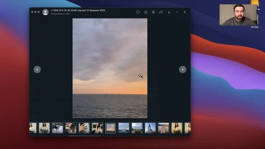The image size is (265, 149).
Task: Go to the previous photo arrow
Action: [37, 70]
